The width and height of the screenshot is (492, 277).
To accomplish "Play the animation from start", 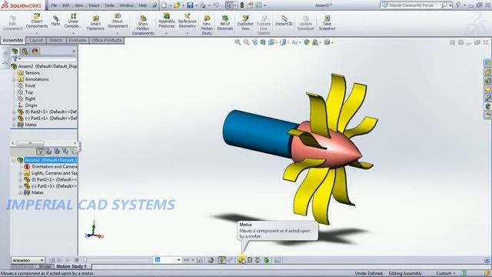I will (x=60, y=260).
